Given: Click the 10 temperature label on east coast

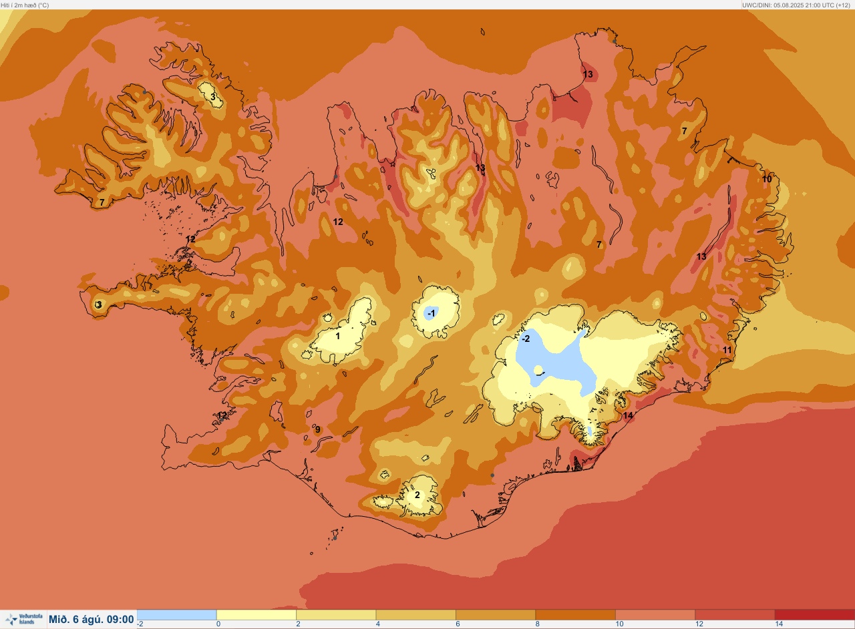Looking at the screenshot, I should pos(767,179).
